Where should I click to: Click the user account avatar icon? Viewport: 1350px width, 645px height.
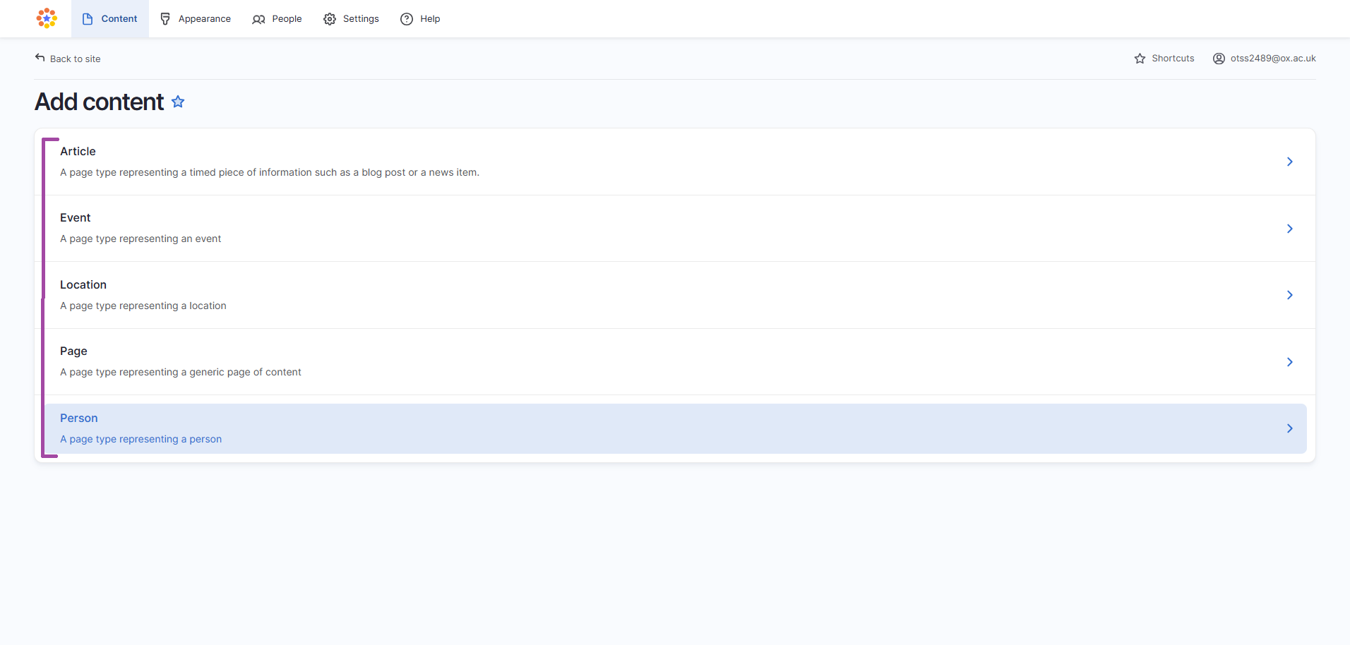pos(1218,59)
